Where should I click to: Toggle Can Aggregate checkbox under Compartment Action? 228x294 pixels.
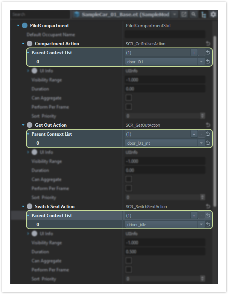click(129, 98)
